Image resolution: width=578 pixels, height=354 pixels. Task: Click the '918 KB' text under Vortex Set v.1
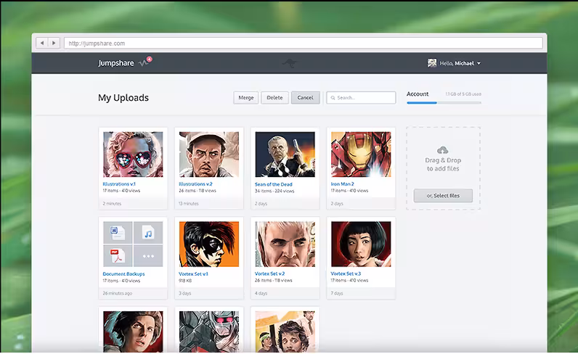[185, 281]
